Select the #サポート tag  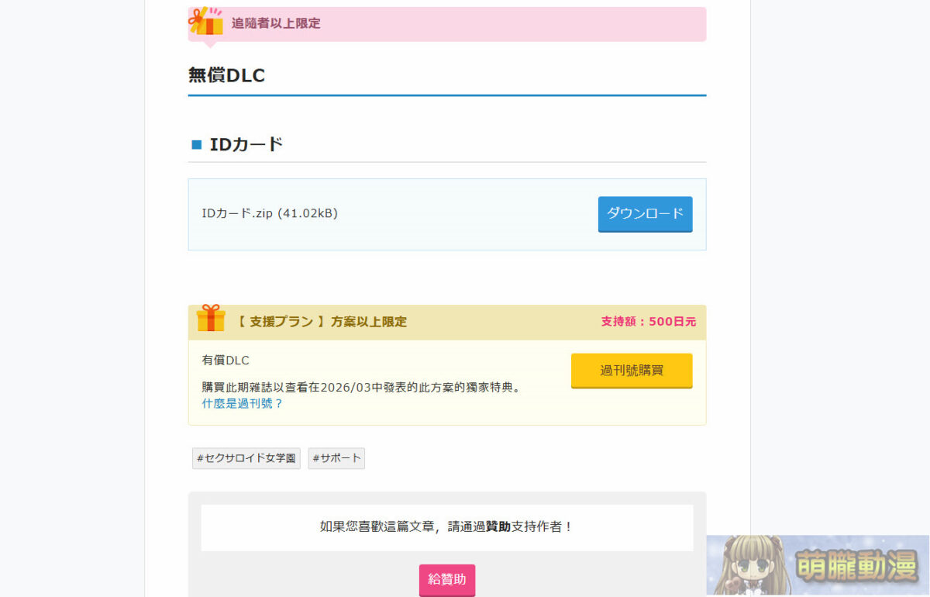point(336,458)
